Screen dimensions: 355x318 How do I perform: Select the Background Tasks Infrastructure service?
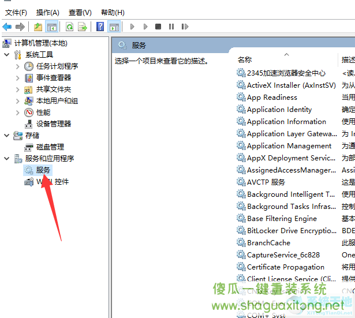[x=292, y=207]
